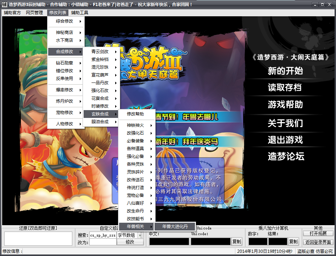This screenshot has height=256, width=336.
Task: Open the 花宴合成 submenu
Action: pos(101,98)
